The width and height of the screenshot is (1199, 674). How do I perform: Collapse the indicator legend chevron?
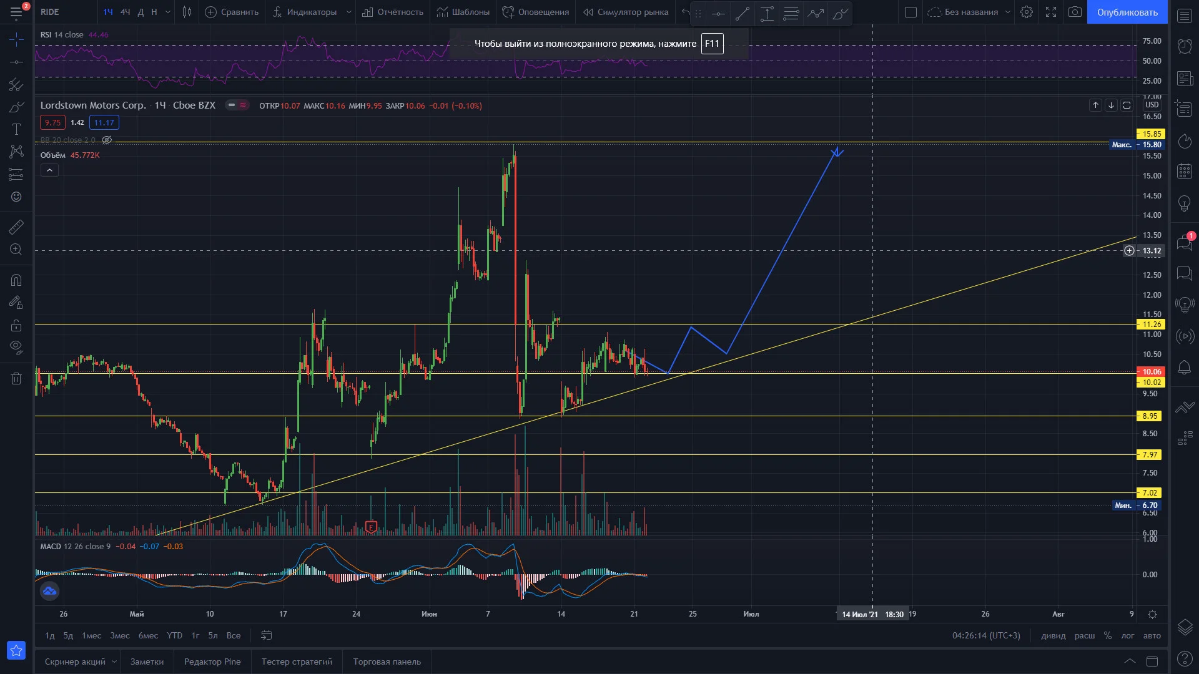[x=49, y=170]
